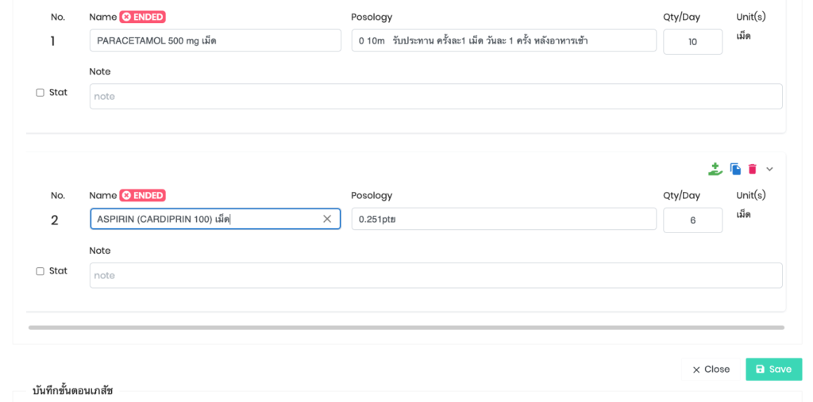Click Qty/Day field showing 10
Screen dimensions: 813x402
[x=692, y=42]
